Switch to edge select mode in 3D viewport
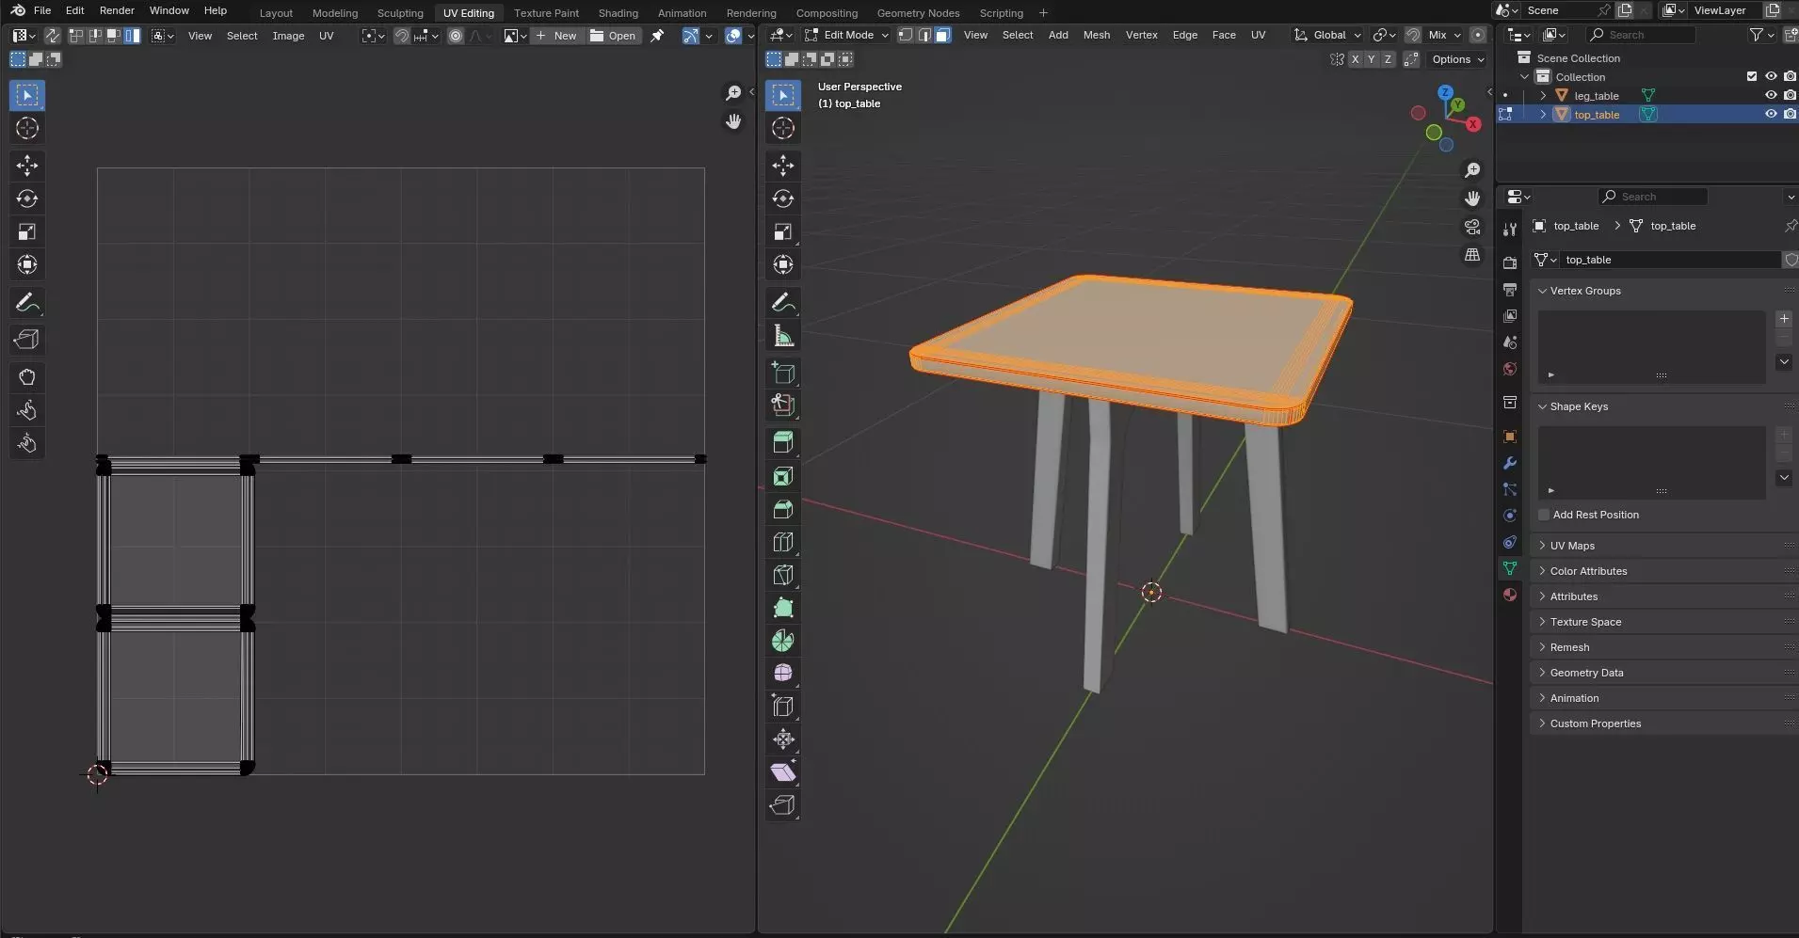Image resolution: width=1799 pixels, height=938 pixels. (x=924, y=35)
